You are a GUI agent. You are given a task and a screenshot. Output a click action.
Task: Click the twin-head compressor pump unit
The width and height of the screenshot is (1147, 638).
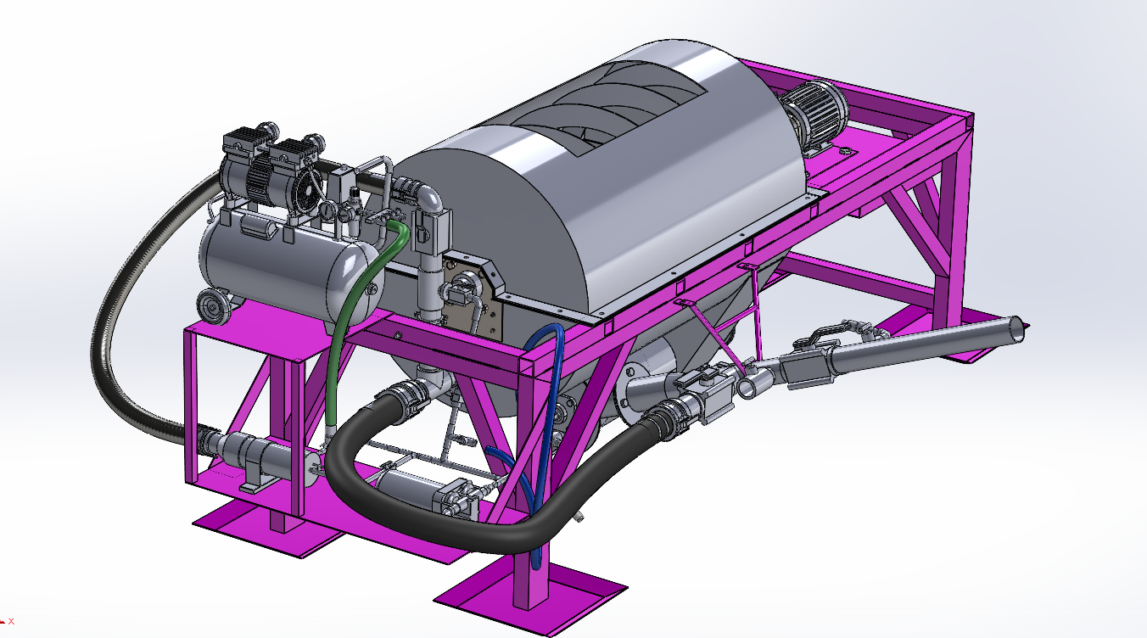click(x=270, y=170)
